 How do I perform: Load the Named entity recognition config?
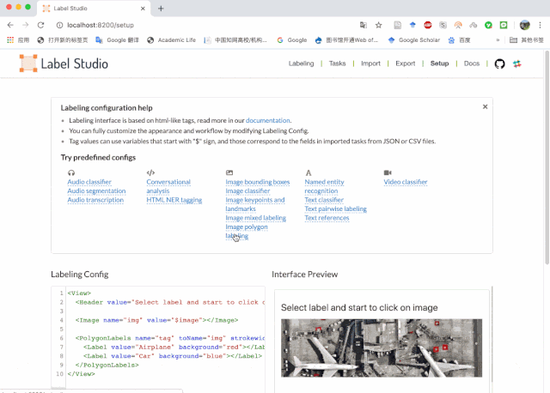tap(324, 186)
